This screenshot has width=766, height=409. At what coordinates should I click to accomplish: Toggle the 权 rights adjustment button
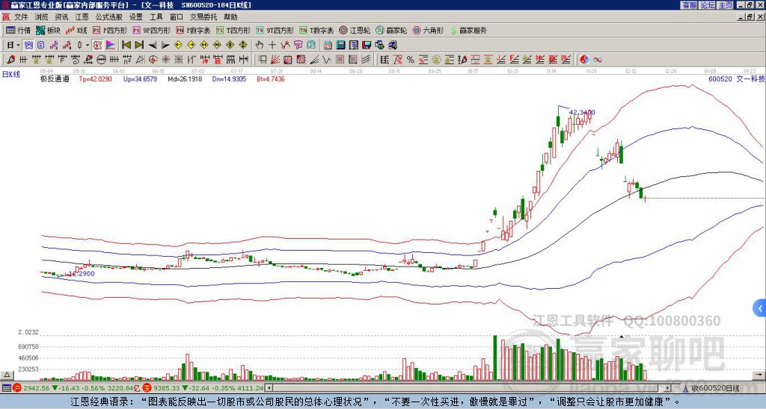click(98, 46)
